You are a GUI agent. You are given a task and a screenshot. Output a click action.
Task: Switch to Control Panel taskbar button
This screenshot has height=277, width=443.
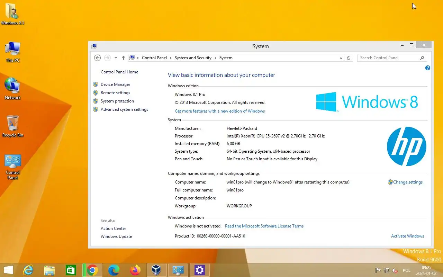[x=178, y=270]
